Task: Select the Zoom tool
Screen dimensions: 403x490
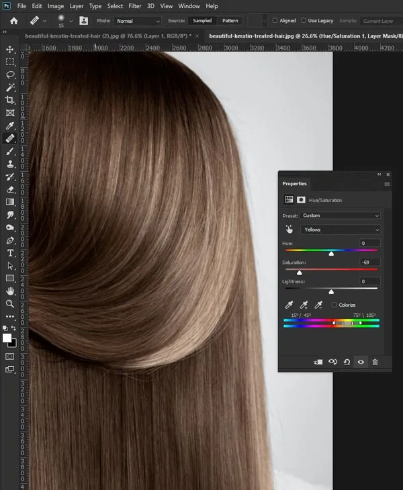Action: point(10,303)
